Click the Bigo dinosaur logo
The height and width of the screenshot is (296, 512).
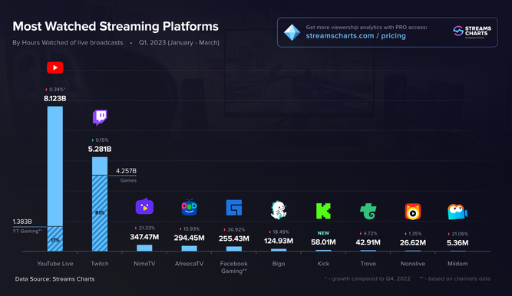pos(279,210)
